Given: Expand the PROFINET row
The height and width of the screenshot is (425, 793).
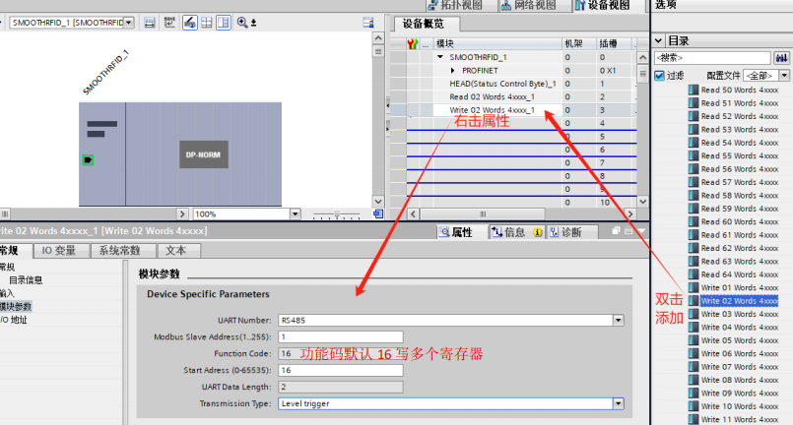Looking at the screenshot, I should (x=452, y=71).
